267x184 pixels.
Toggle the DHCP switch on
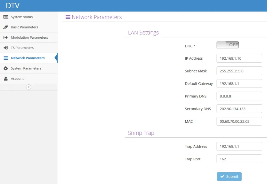tap(227, 45)
